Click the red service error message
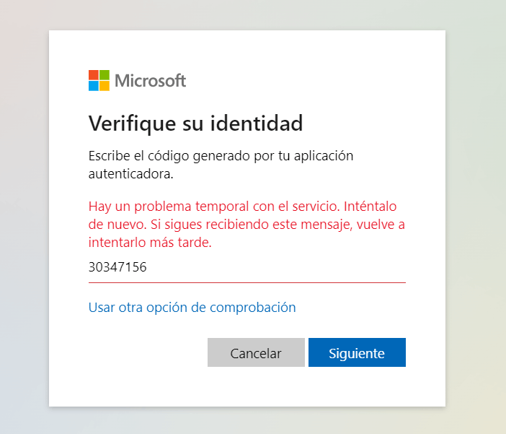This screenshot has height=434, width=506. tap(247, 224)
